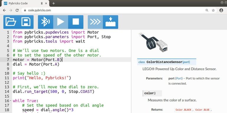Open a new browser tab
The width and height of the screenshot is (227, 113).
(53, 3)
